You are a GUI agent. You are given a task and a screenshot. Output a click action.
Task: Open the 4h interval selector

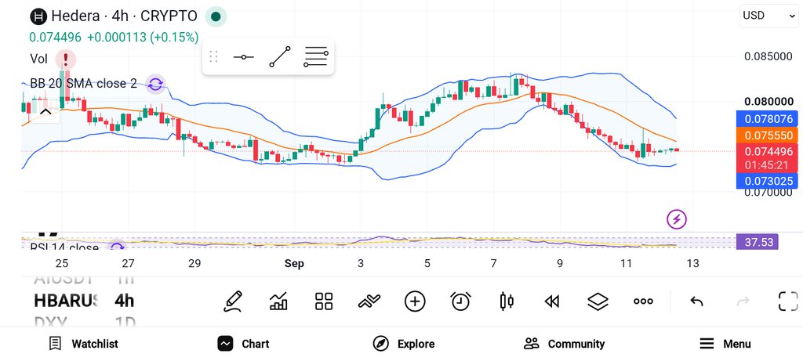(x=124, y=301)
